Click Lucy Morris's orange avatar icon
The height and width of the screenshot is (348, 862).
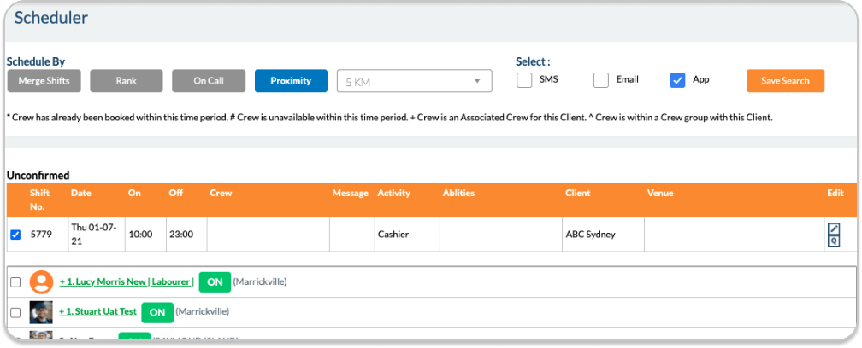41,282
